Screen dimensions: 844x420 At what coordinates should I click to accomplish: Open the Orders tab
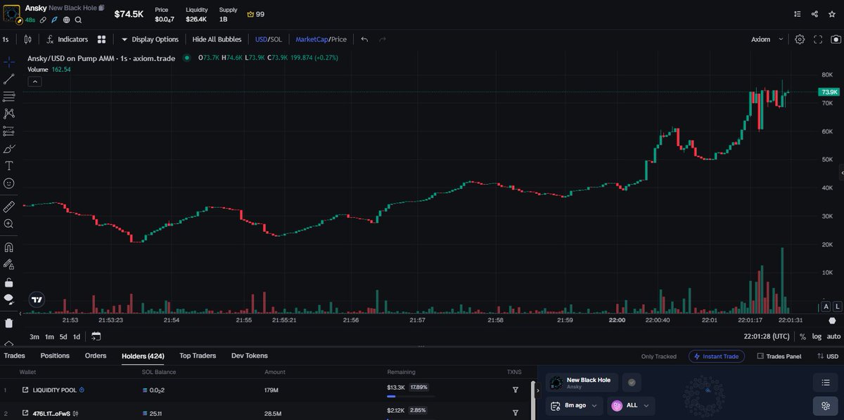pos(96,356)
